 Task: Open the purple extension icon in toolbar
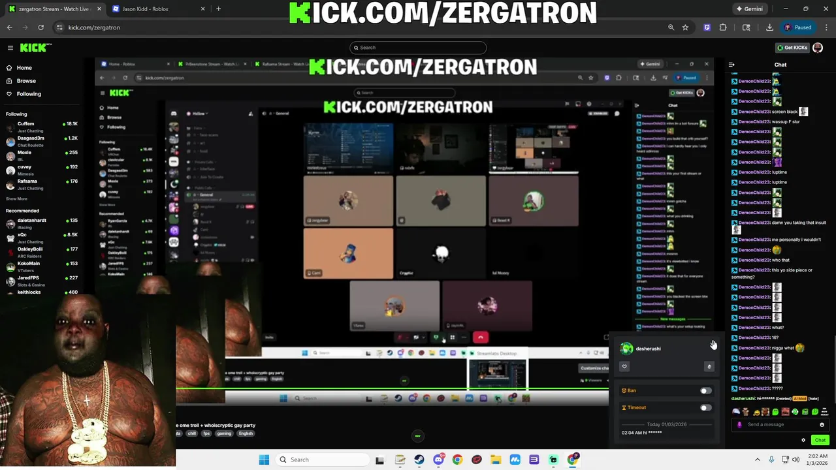click(707, 27)
